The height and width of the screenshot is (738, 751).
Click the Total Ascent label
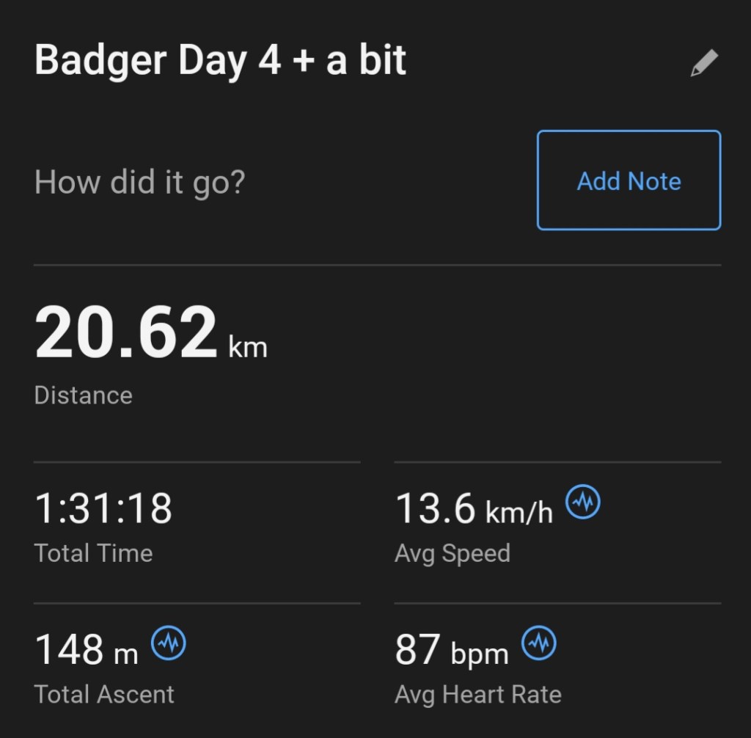pos(104,694)
